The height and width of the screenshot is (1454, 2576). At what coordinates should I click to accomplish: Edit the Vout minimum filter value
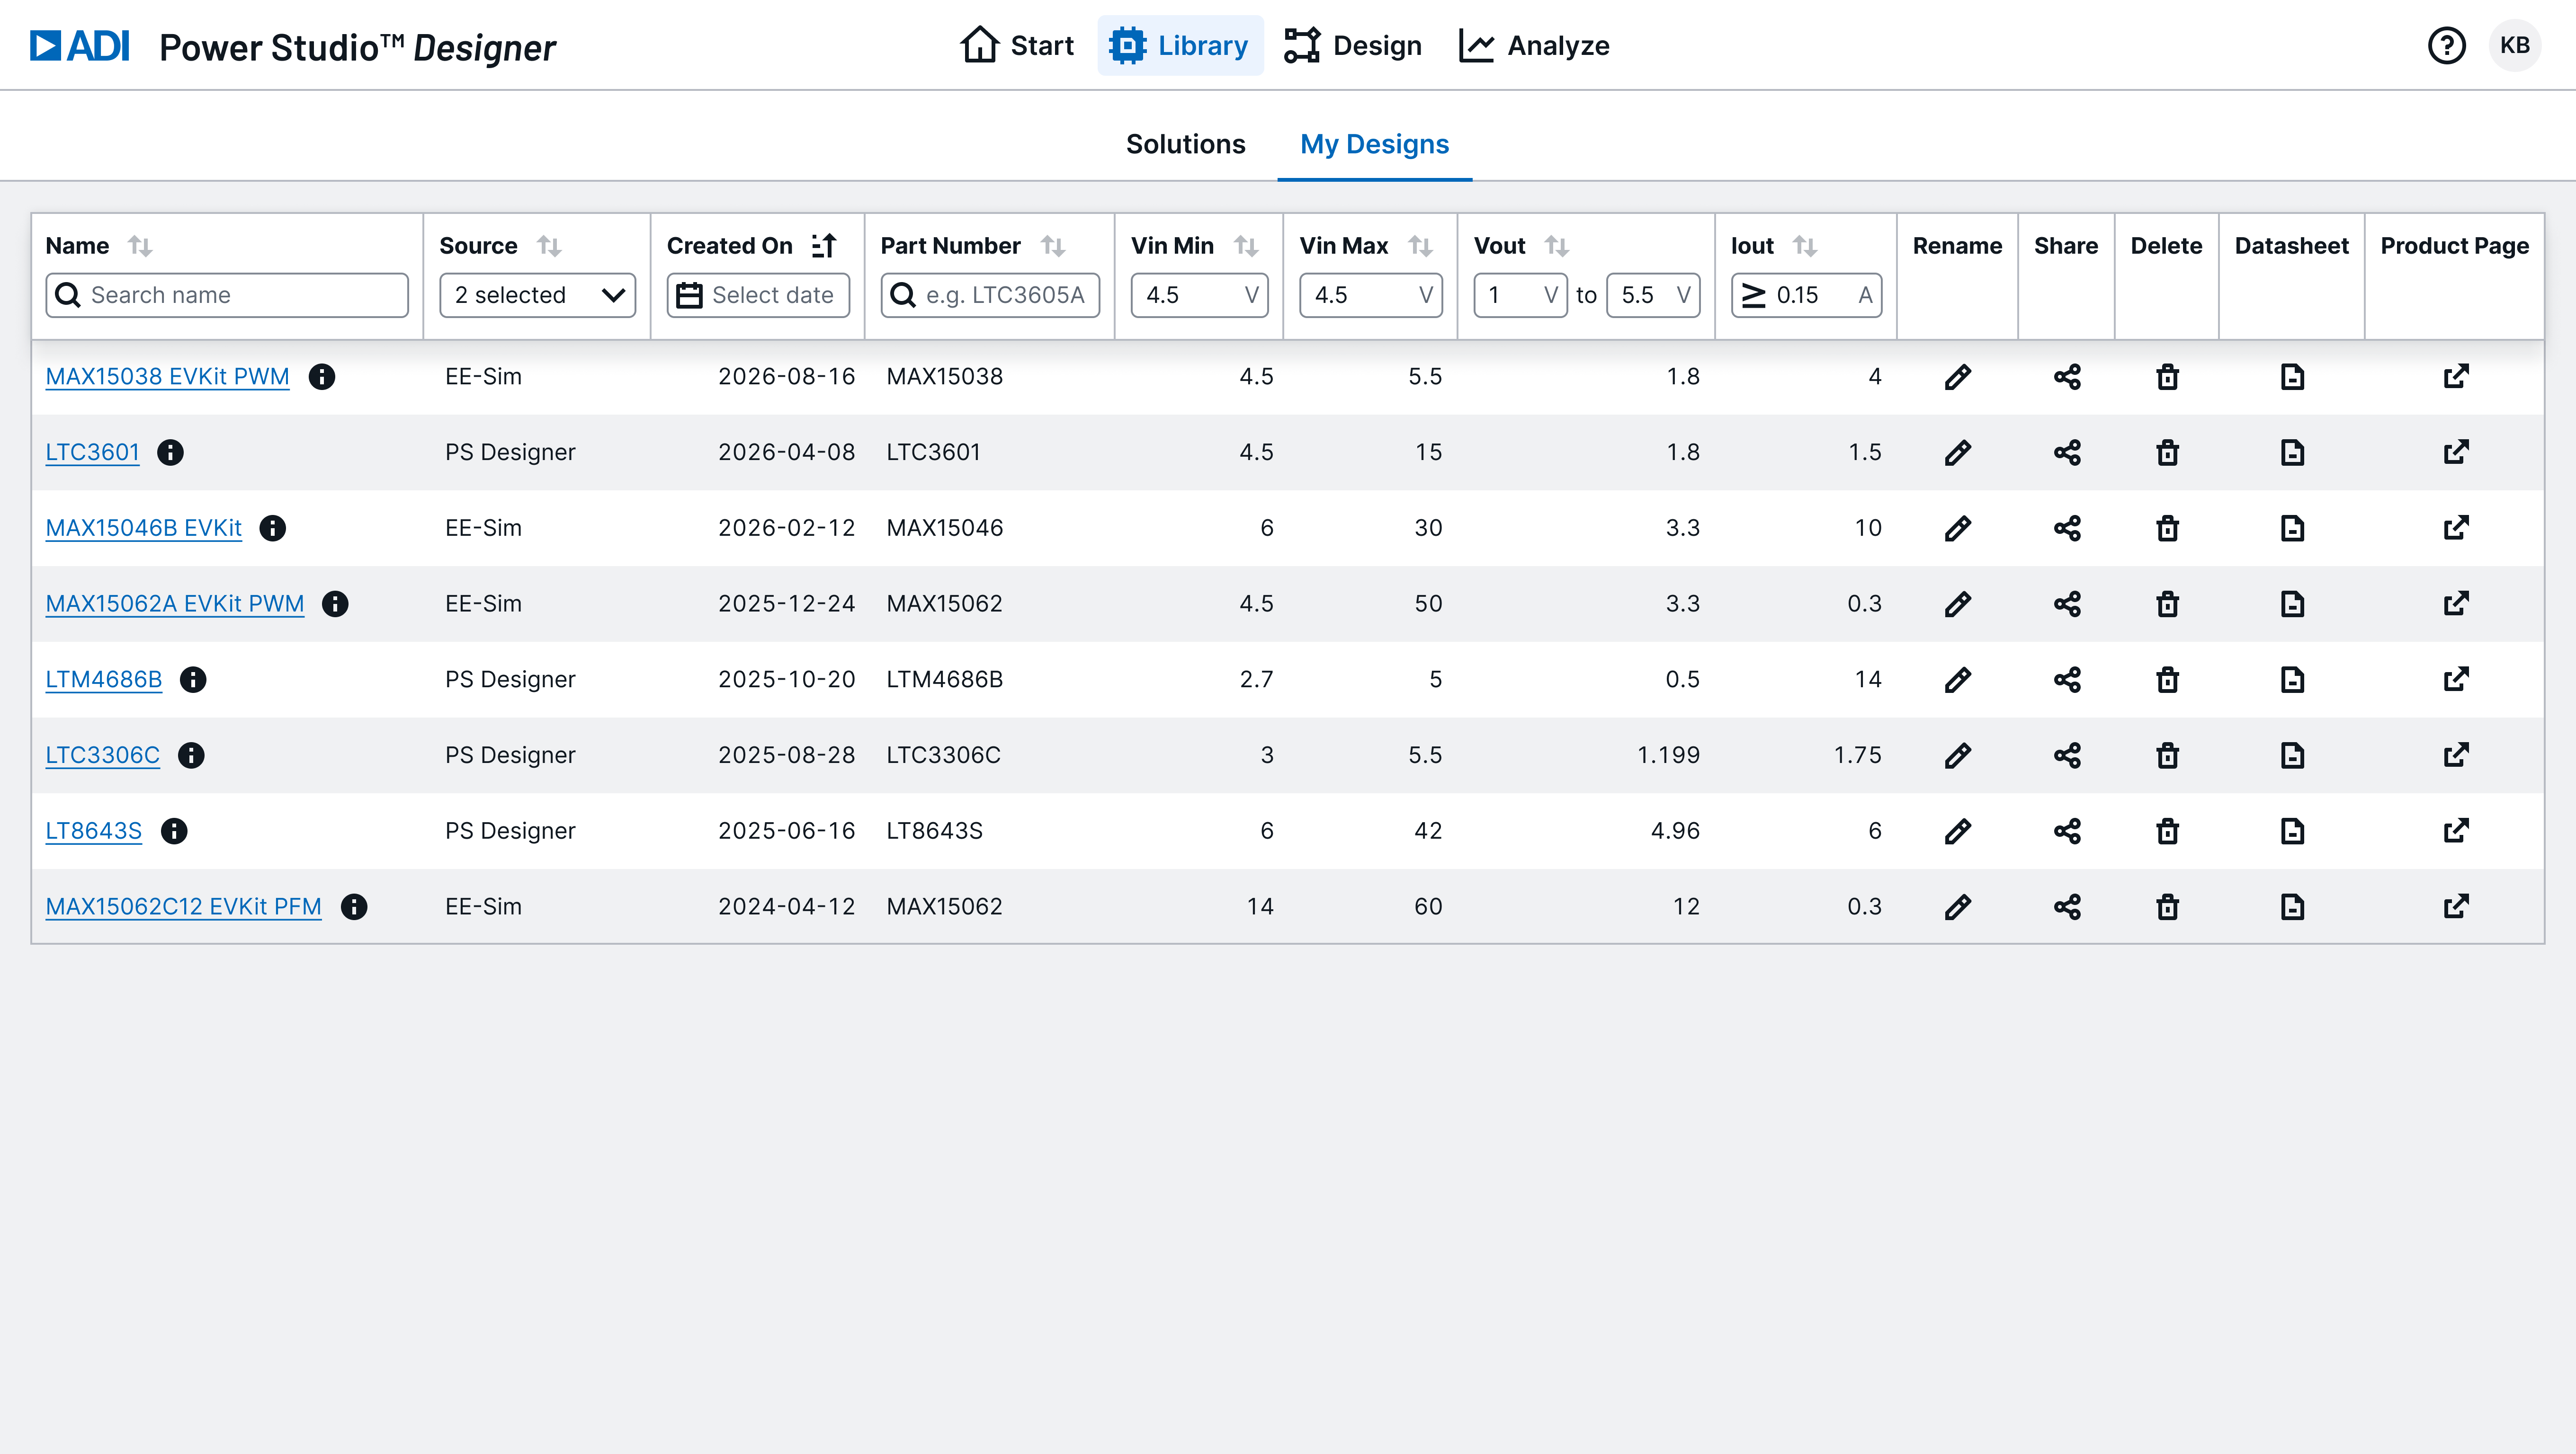[x=1520, y=295]
